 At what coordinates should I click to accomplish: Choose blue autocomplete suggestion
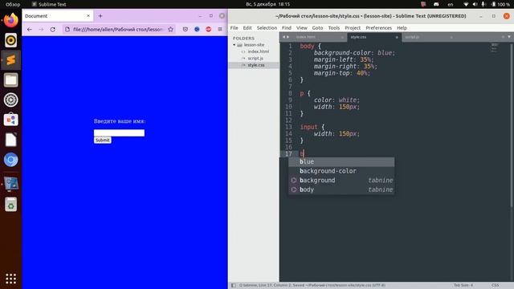(x=341, y=162)
